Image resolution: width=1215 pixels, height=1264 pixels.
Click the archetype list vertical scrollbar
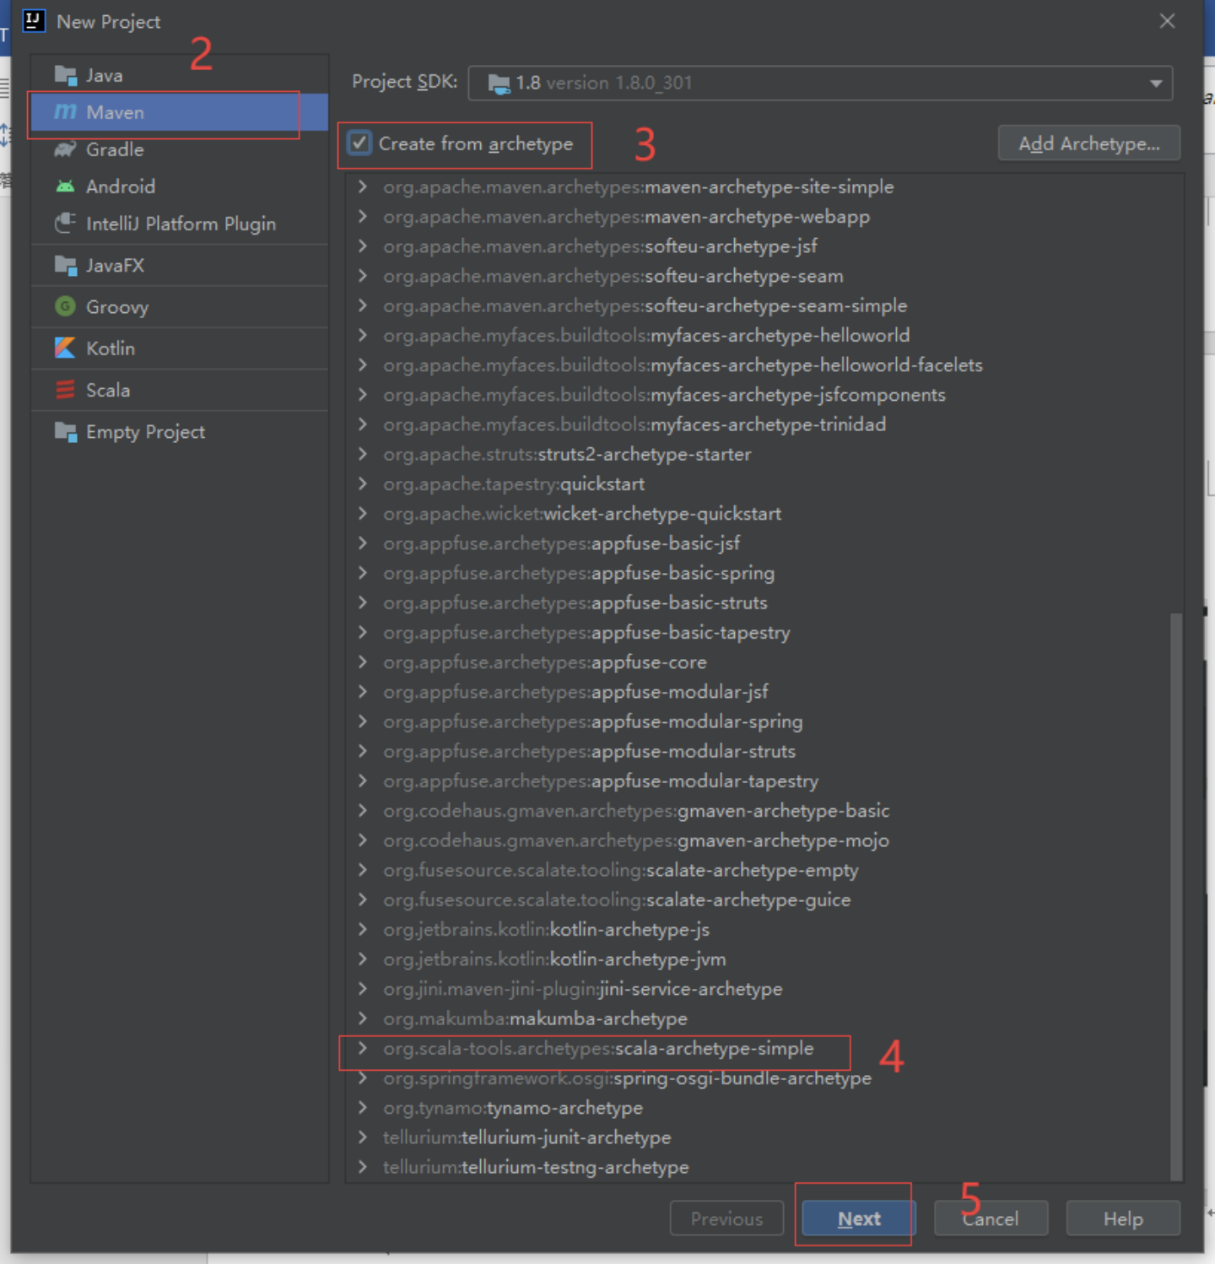coord(1175,896)
